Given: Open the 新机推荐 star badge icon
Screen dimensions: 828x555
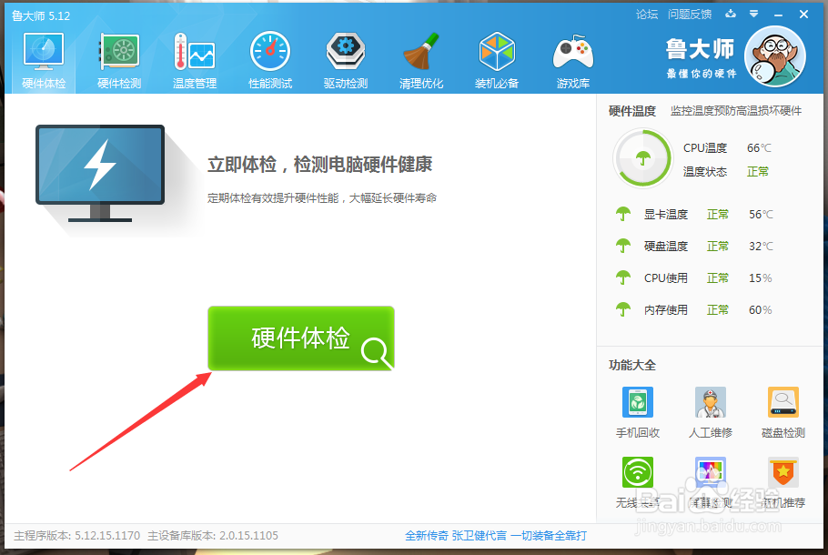Looking at the screenshot, I should [783, 472].
